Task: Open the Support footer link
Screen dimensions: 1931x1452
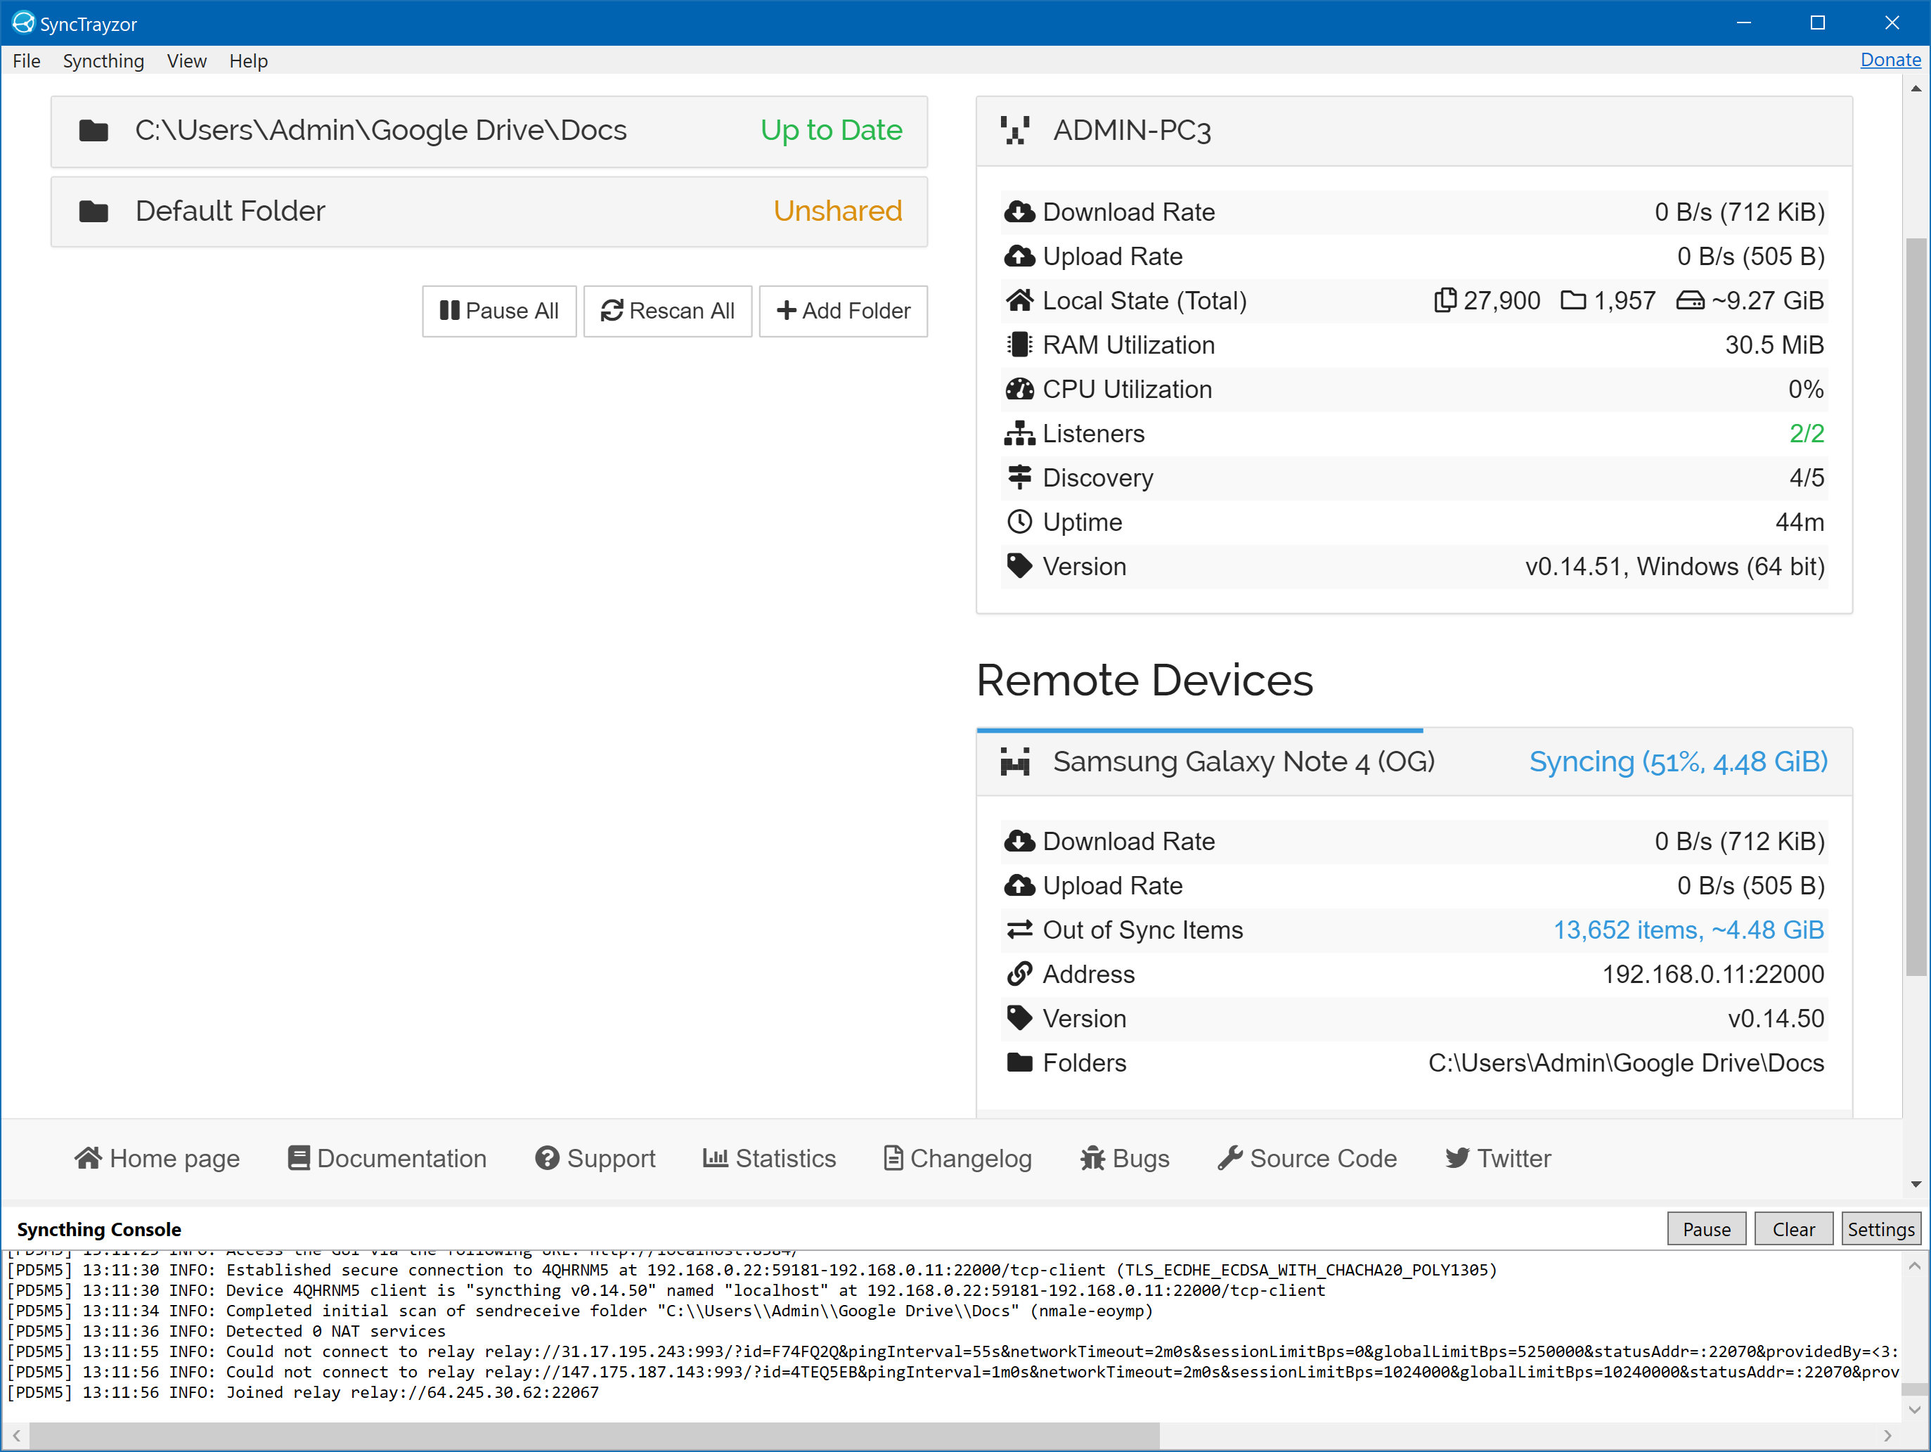Action: coord(595,1158)
